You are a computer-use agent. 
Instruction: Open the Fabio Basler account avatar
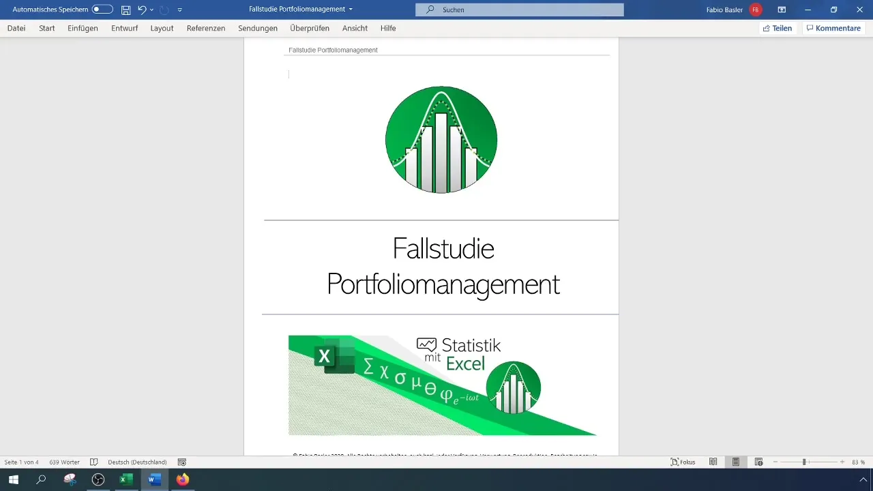(x=755, y=10)
